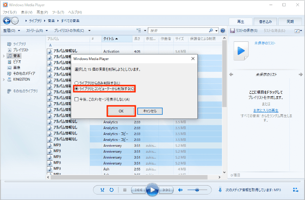Click in the 検索 search field
The image size is (305, 200).
coord(179,31)
